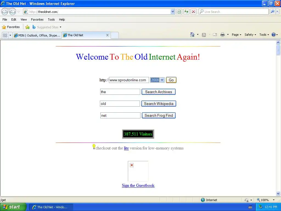Click the RSS feeds icon
The height and width of the screenshot is (211, 281).
[204, 35]
